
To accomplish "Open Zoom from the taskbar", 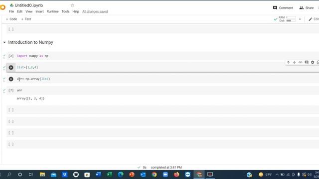I will (165, 175).
